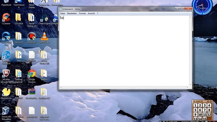This screenshot has height=122, width=217.
Task: Select the BadBoyv4.7 folder
Action: click(44, 94)
